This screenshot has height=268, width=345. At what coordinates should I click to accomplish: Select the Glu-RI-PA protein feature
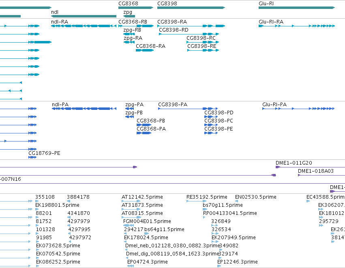298,109
